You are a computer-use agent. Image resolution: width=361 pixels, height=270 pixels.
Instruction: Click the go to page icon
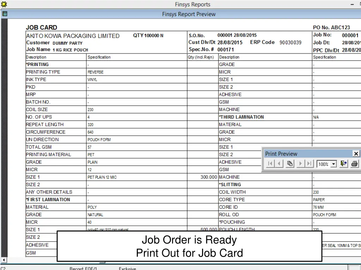(290, 164)
